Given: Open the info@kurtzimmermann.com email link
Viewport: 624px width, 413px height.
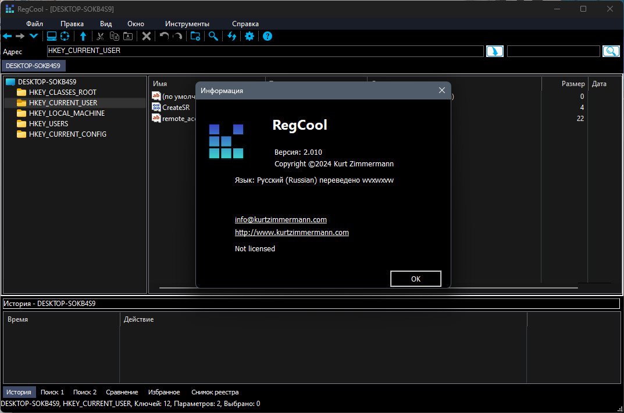Looking at the screenshot, I should pyautogui.click(x=280, y=219).
